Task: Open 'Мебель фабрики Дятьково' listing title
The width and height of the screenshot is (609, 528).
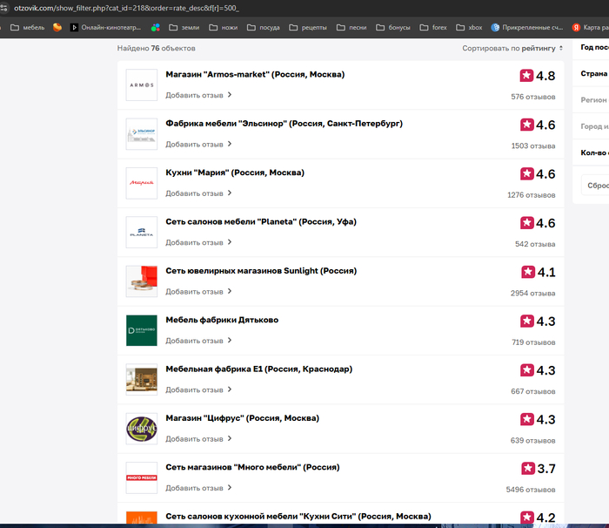Action: pos(222,320)
